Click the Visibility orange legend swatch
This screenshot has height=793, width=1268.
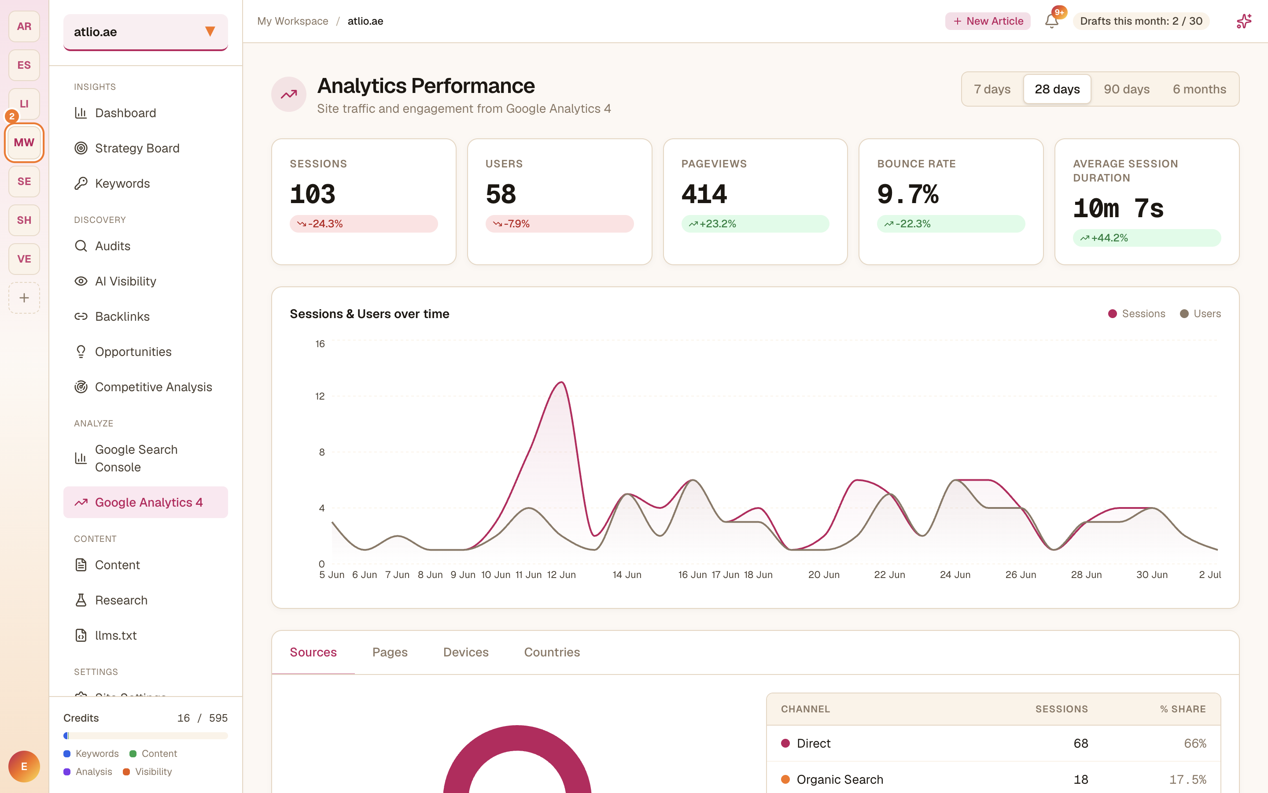pyautogui.click(x=126, y=771)
